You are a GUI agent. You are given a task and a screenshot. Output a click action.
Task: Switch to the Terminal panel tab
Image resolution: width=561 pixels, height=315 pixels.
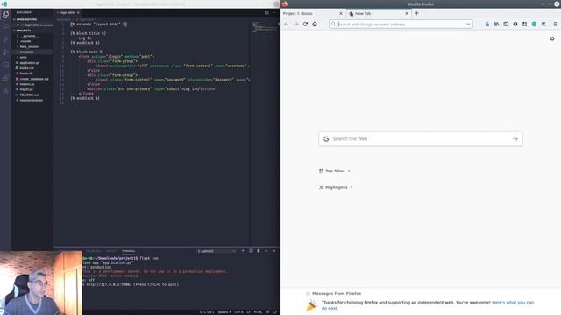pos(129,251)
